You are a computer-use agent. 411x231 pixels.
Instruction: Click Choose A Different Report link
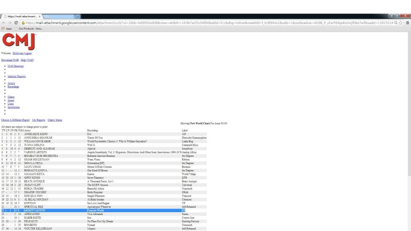pos(16,120)
